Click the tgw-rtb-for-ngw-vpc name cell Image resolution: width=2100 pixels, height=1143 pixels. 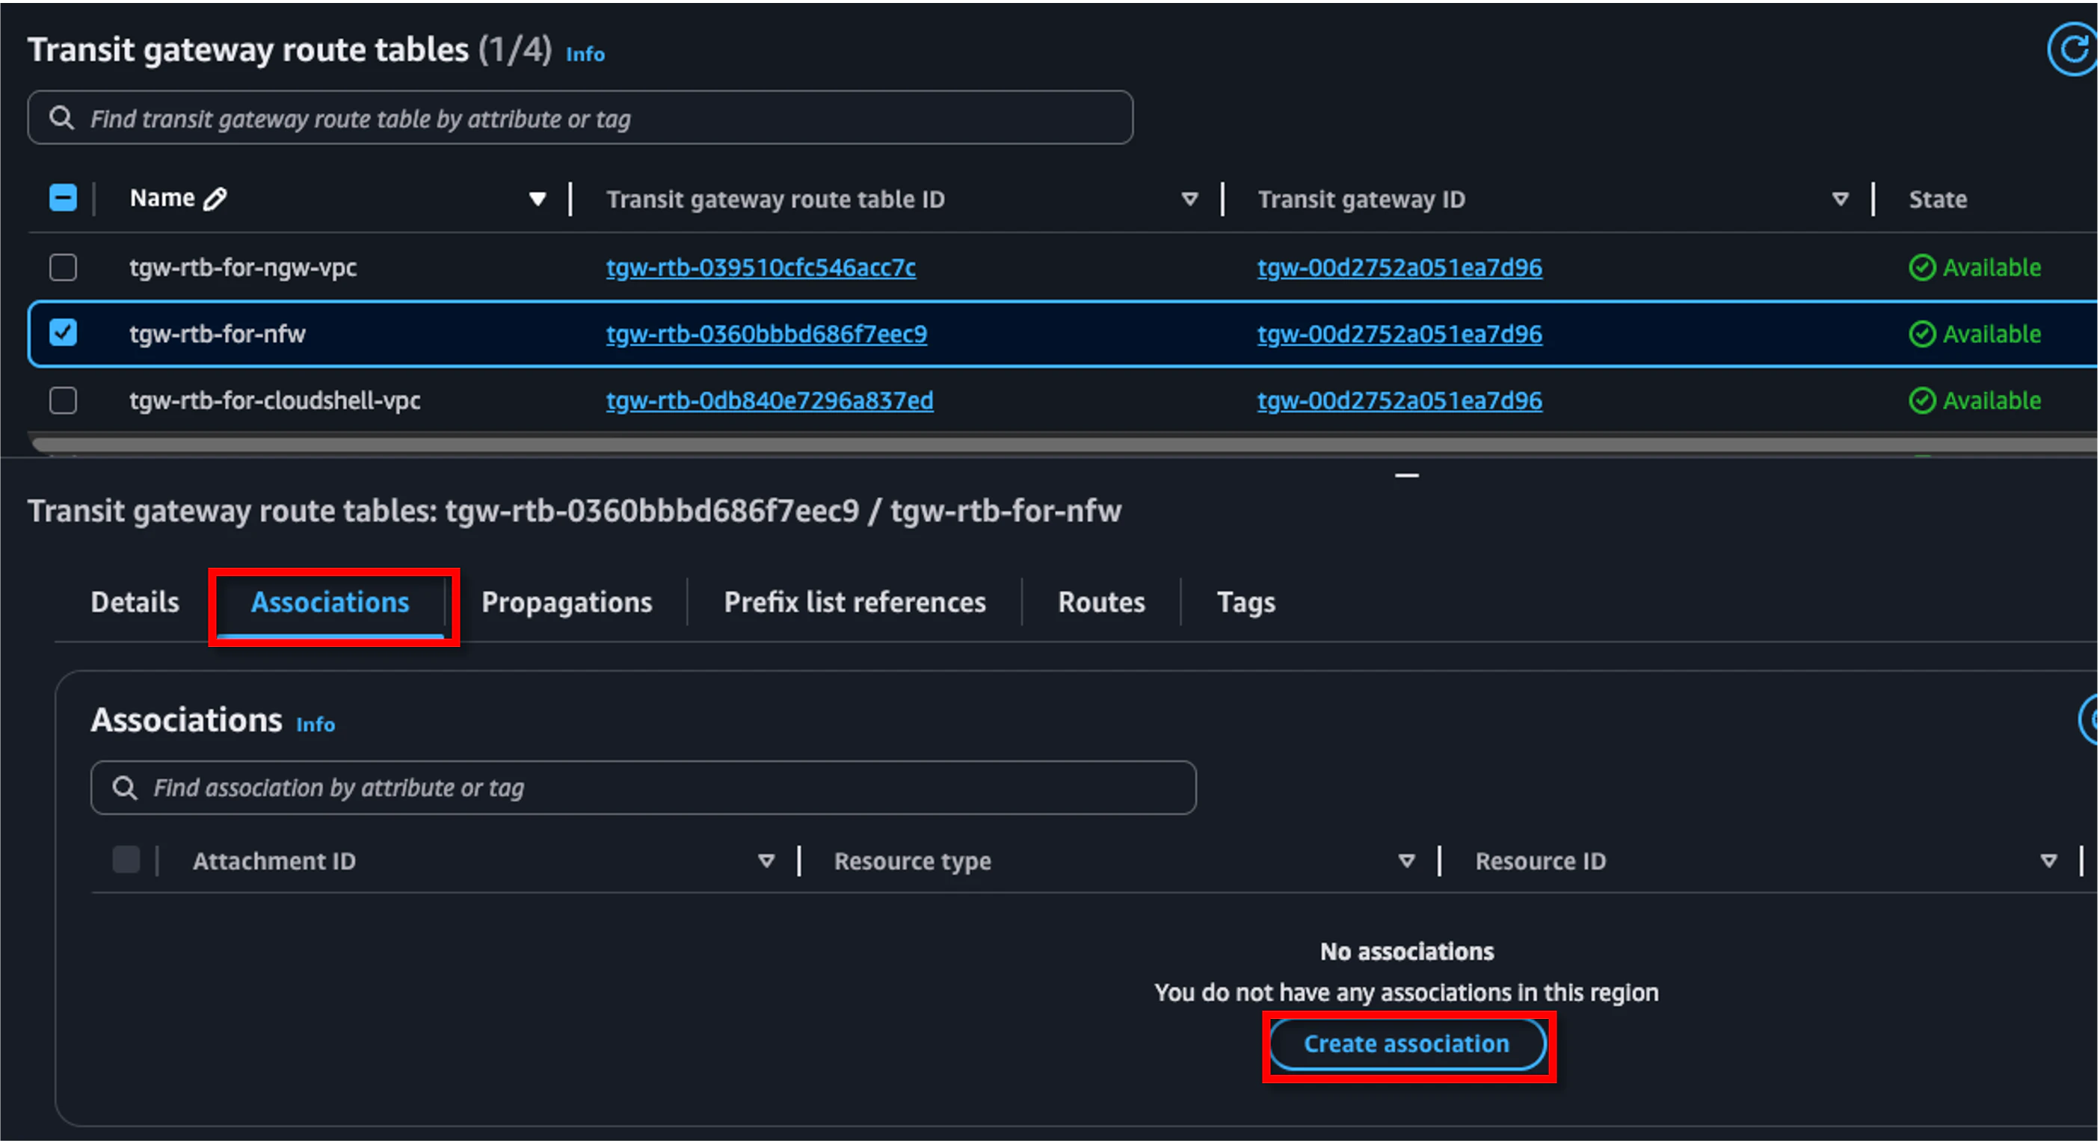[243, 268]
